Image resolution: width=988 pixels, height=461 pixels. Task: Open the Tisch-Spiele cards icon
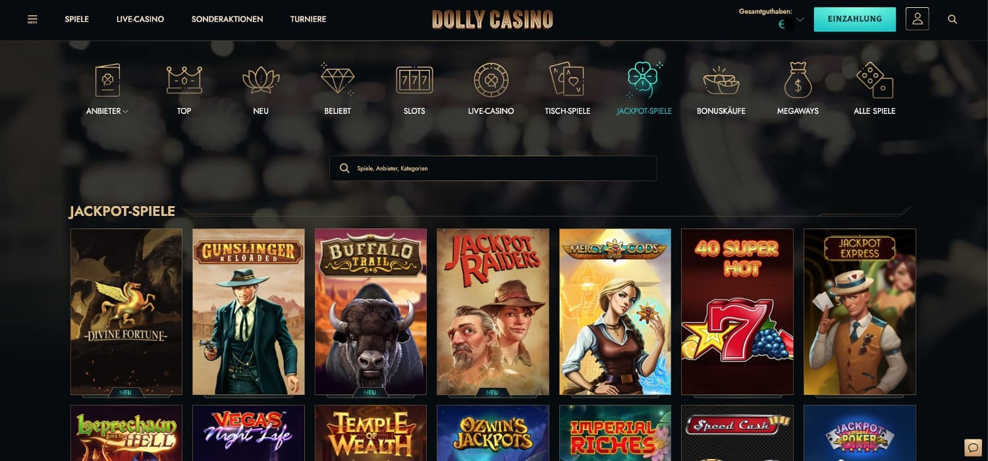tap(567, 80)
